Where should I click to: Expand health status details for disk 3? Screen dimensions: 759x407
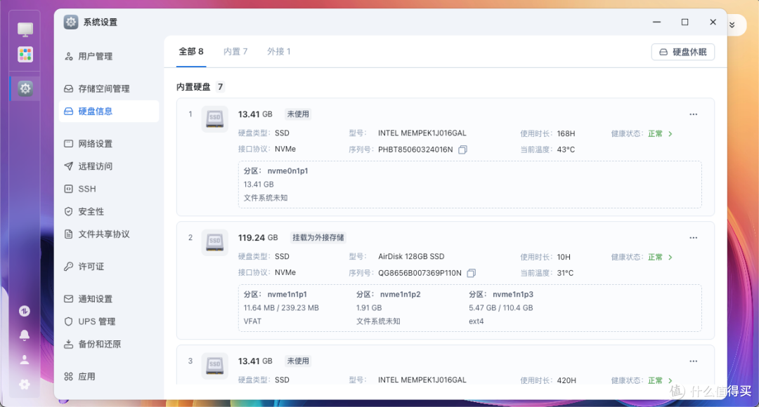pos(670,380)
